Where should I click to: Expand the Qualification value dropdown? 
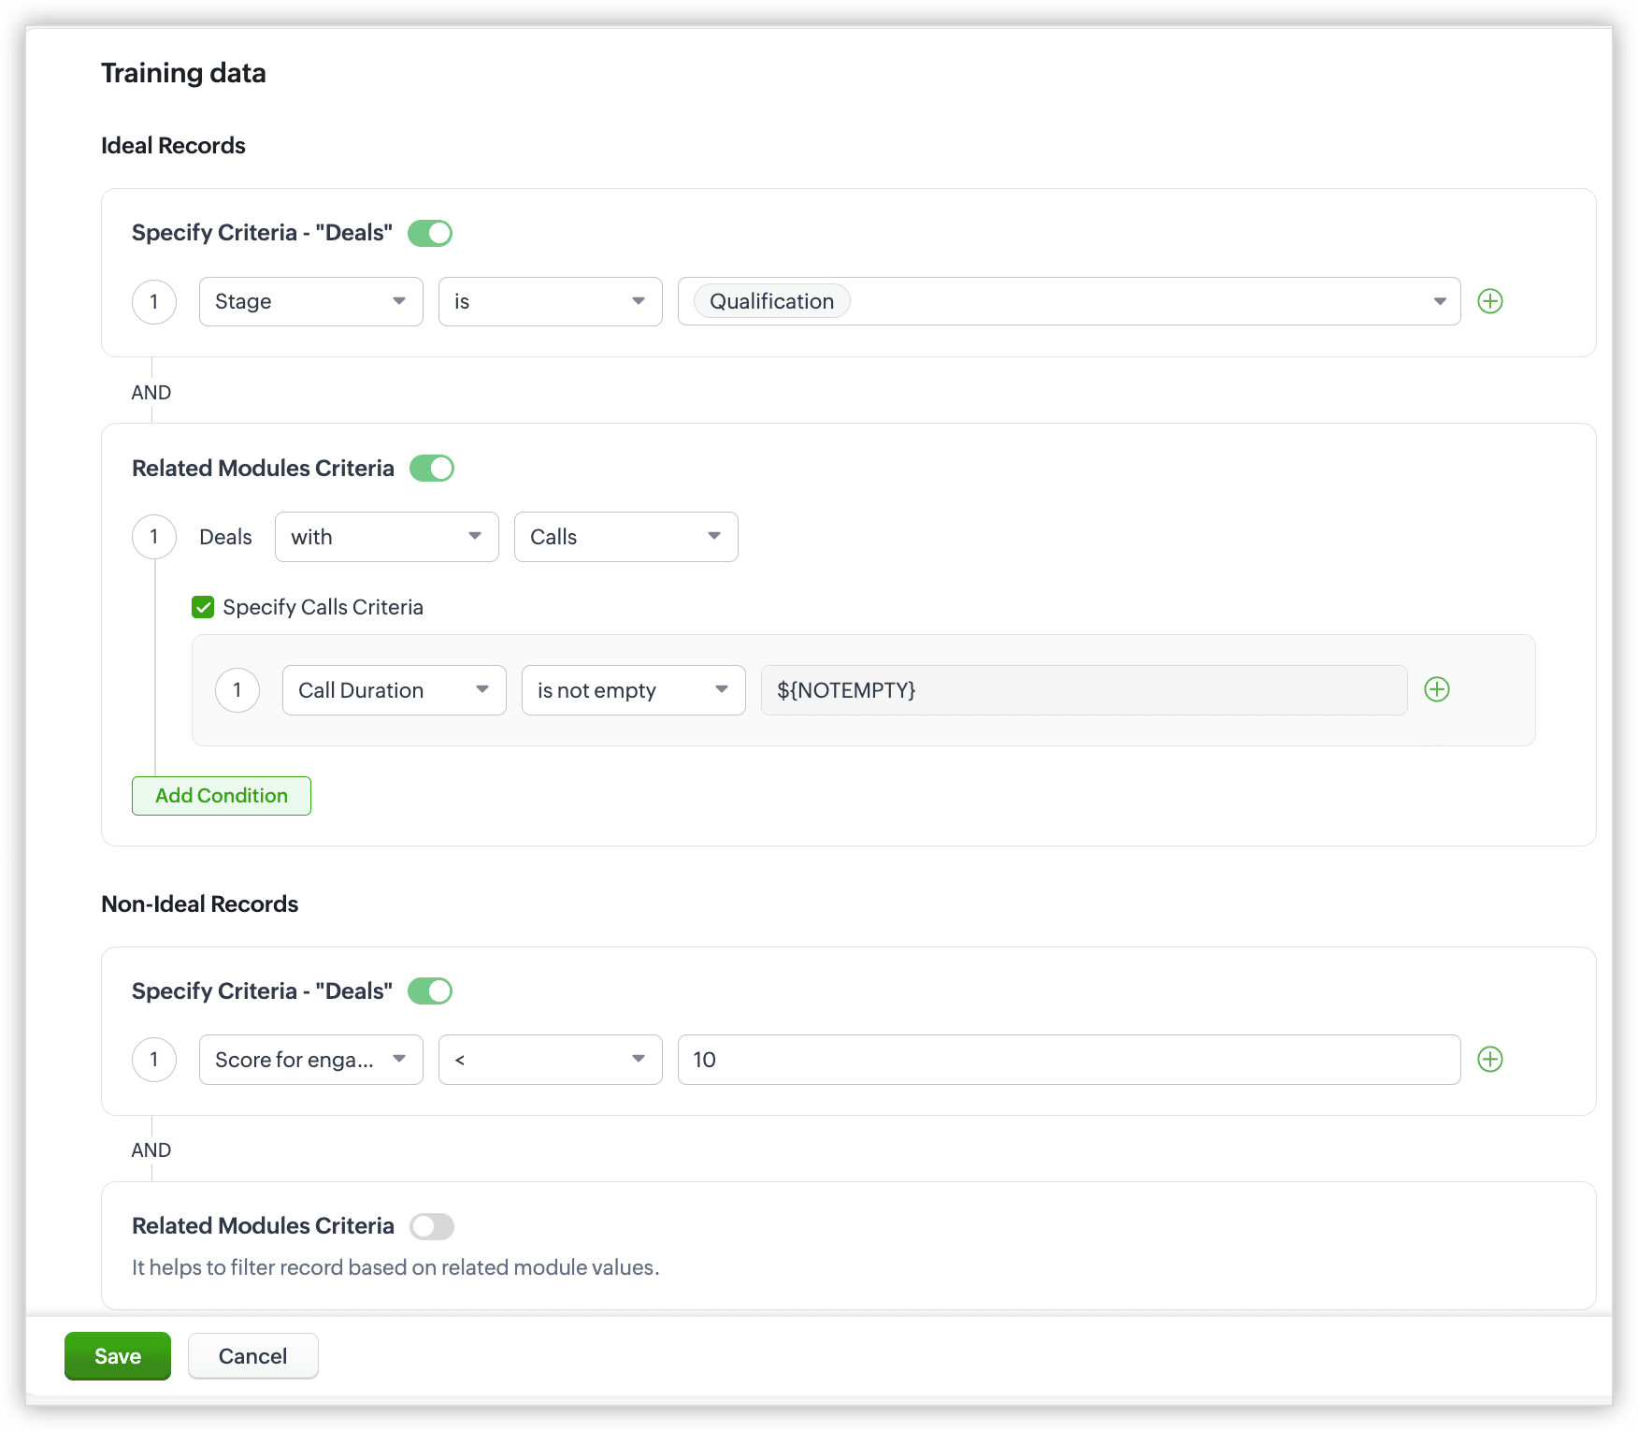coord(1440,301)
